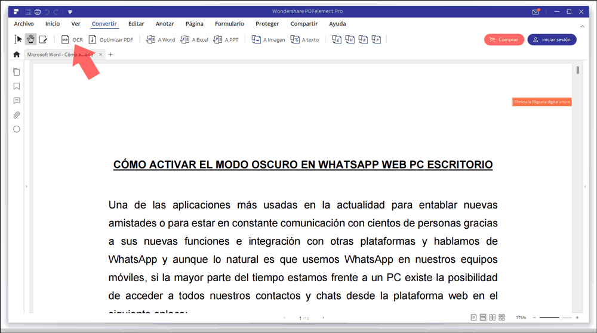Convert document with A Excel
The height and width of the screenshot is (333, 597).
point(194,39)
